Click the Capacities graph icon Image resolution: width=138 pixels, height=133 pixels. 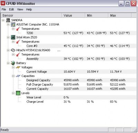(18, 76)
